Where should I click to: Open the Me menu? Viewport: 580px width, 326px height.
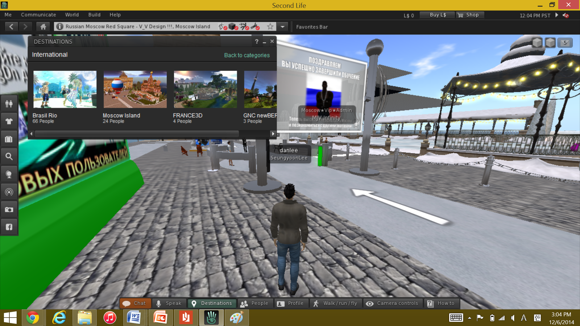8,15
